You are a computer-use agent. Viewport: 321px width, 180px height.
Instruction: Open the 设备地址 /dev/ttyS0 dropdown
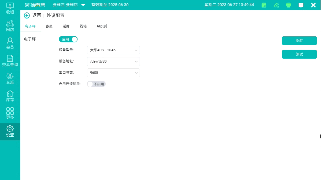(x=113, y=61)
